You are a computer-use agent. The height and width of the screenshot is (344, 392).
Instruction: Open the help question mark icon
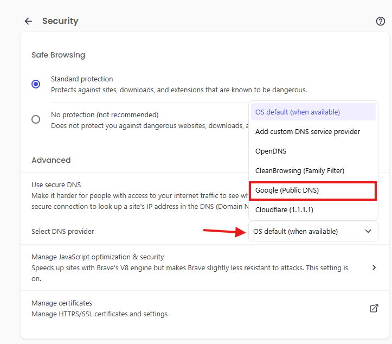click(x=380, y=21)
